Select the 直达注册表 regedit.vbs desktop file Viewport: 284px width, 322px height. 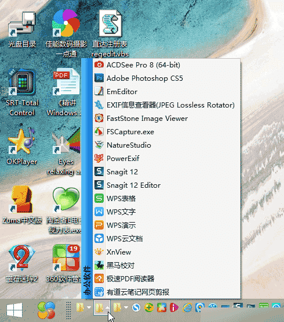[110, 34]
